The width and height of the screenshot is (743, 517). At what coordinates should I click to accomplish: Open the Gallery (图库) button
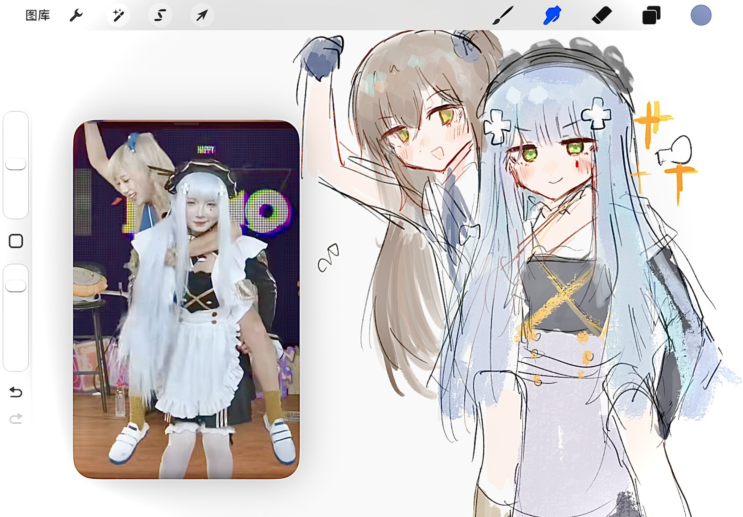pyautogui.click(x=38, y=15)
